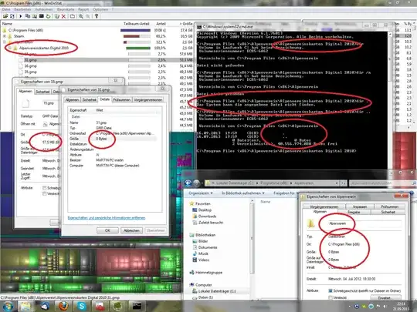
Task: Click the Alpenverein folder name field
Action: [364, 223]
